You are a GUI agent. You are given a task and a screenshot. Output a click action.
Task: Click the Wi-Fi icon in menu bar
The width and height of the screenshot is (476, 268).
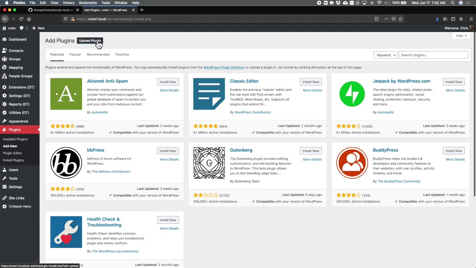coord(379,3)
